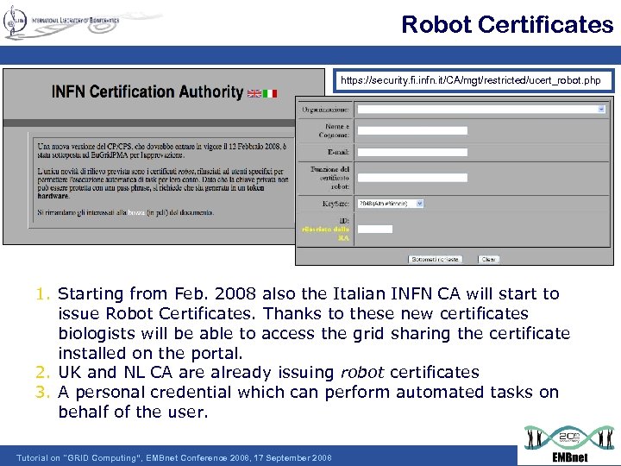Click the Robot Certificates slide title
The width and height of the screenshot is (621, 466).
[x=507, y=24]
